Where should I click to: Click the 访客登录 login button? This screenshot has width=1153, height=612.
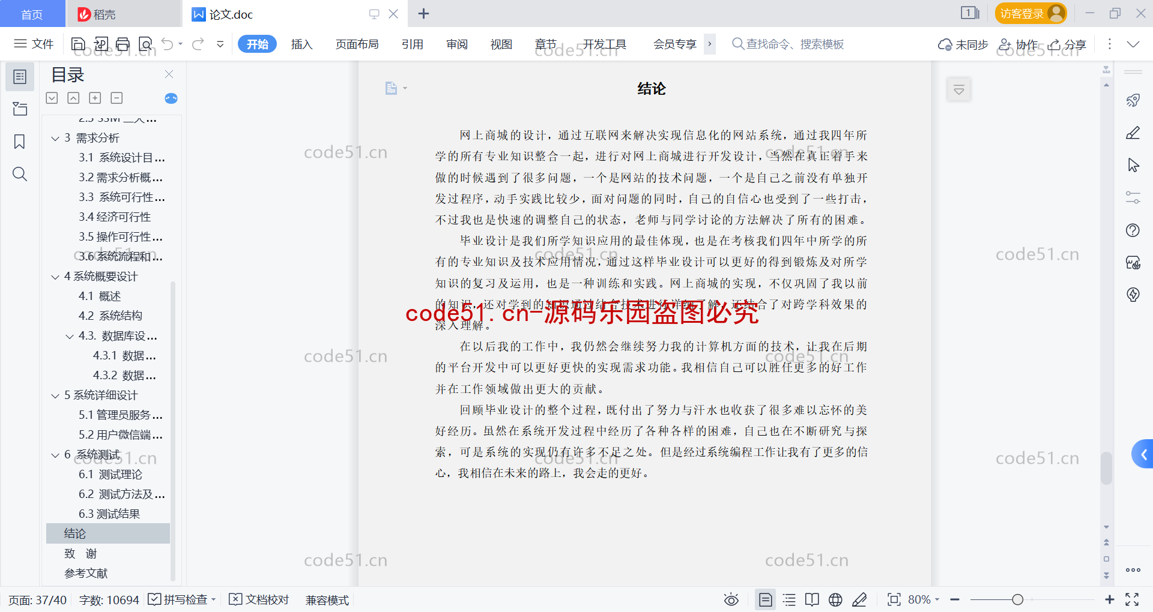point(1030,13)
